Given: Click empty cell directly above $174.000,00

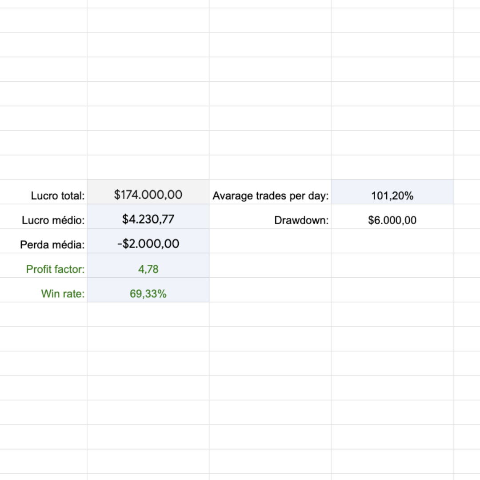Looking at the screenshot, I should (148, 167).
